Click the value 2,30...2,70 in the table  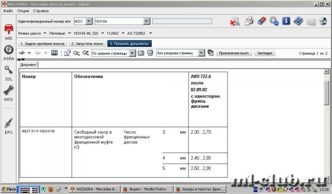[x=201, y=132]
